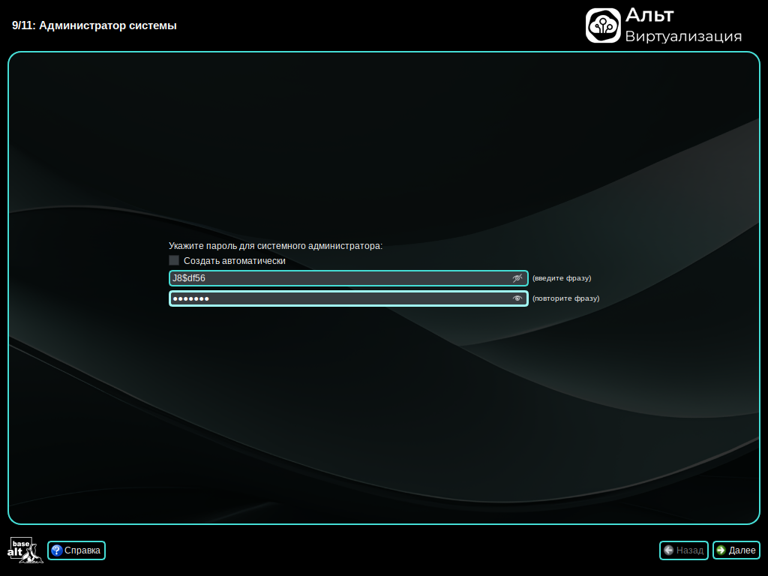This screenshot has height=576, width=768.
Task: Reveal the repeated password with the eye icon
Action: pos(517,298)
